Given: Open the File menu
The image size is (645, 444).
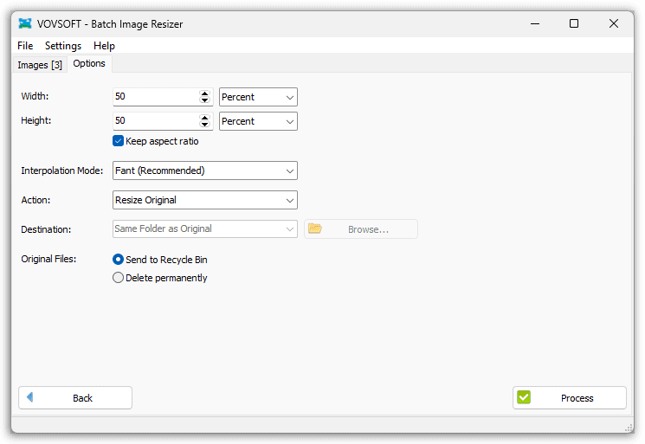Looking at the screenshot, I should pos(25,46).
